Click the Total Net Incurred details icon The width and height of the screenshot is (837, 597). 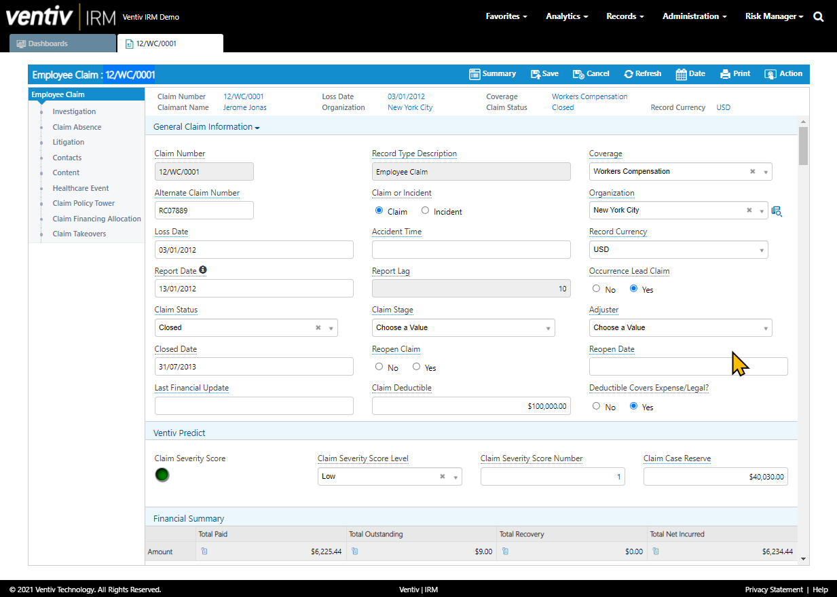pos(656,551)
